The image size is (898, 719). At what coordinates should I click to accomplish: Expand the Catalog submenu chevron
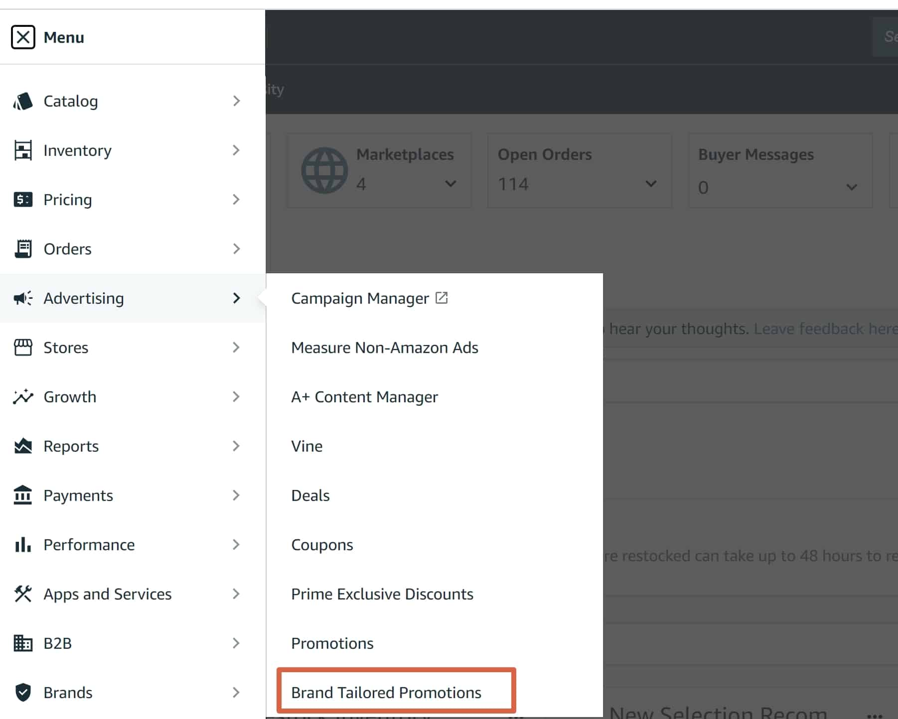click(x=236, y=101)
